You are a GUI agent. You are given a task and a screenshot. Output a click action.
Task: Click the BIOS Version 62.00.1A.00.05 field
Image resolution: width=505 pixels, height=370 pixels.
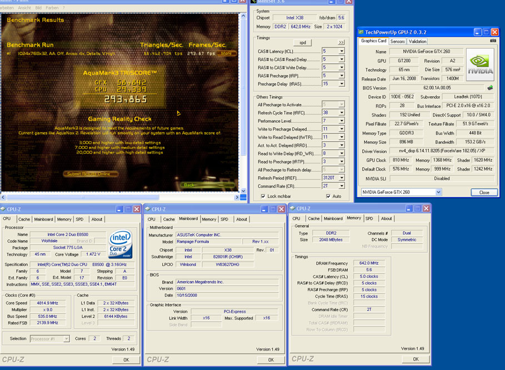(x=437, y=88)
